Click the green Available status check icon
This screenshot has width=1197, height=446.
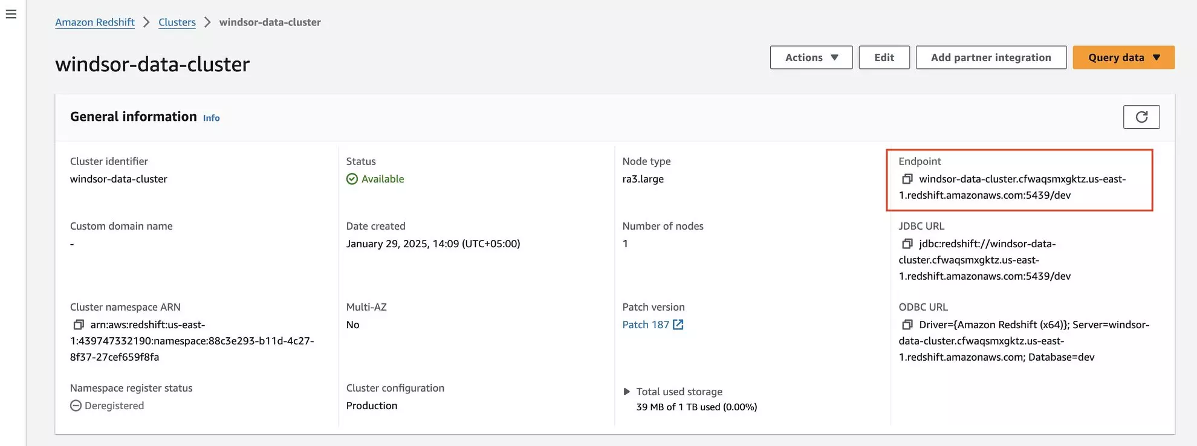[x=352, y=179]
